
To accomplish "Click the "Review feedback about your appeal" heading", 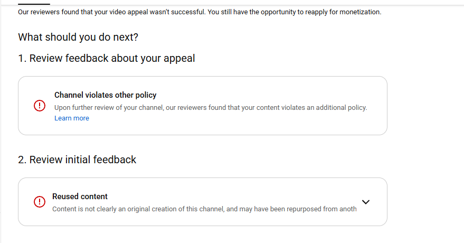I will click(x=112, y=58).
